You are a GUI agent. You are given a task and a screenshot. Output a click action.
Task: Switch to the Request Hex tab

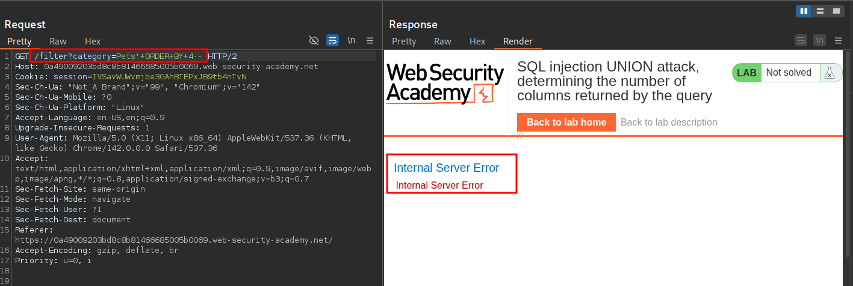click(93, 41)
